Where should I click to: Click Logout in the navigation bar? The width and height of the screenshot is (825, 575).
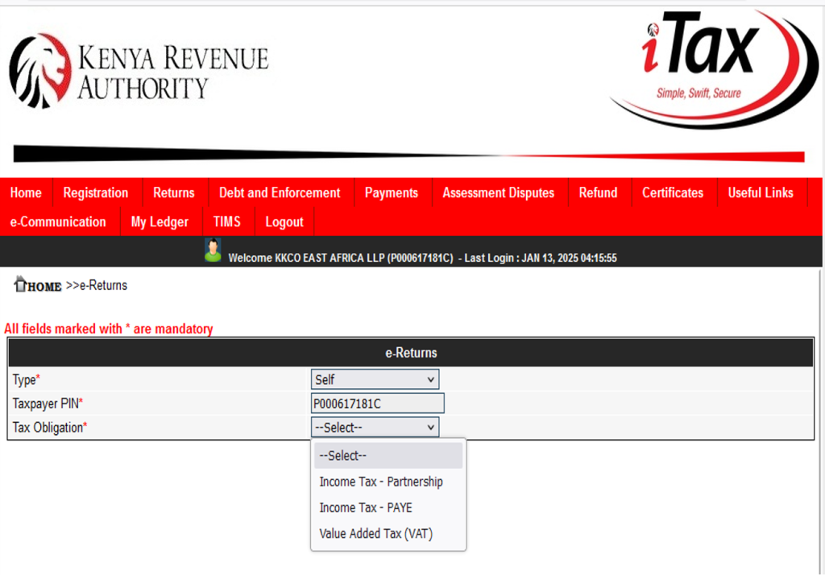tap(284, 221)
